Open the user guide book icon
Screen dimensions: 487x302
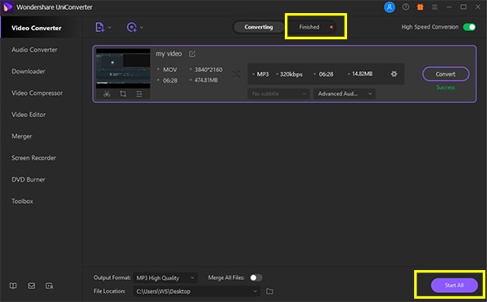13,286
